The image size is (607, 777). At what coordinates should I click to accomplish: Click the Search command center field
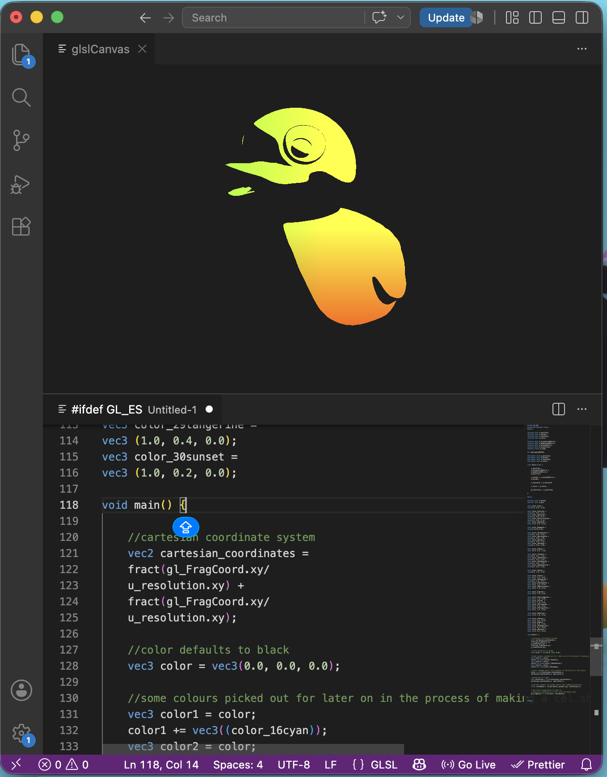tap(273, 18)
